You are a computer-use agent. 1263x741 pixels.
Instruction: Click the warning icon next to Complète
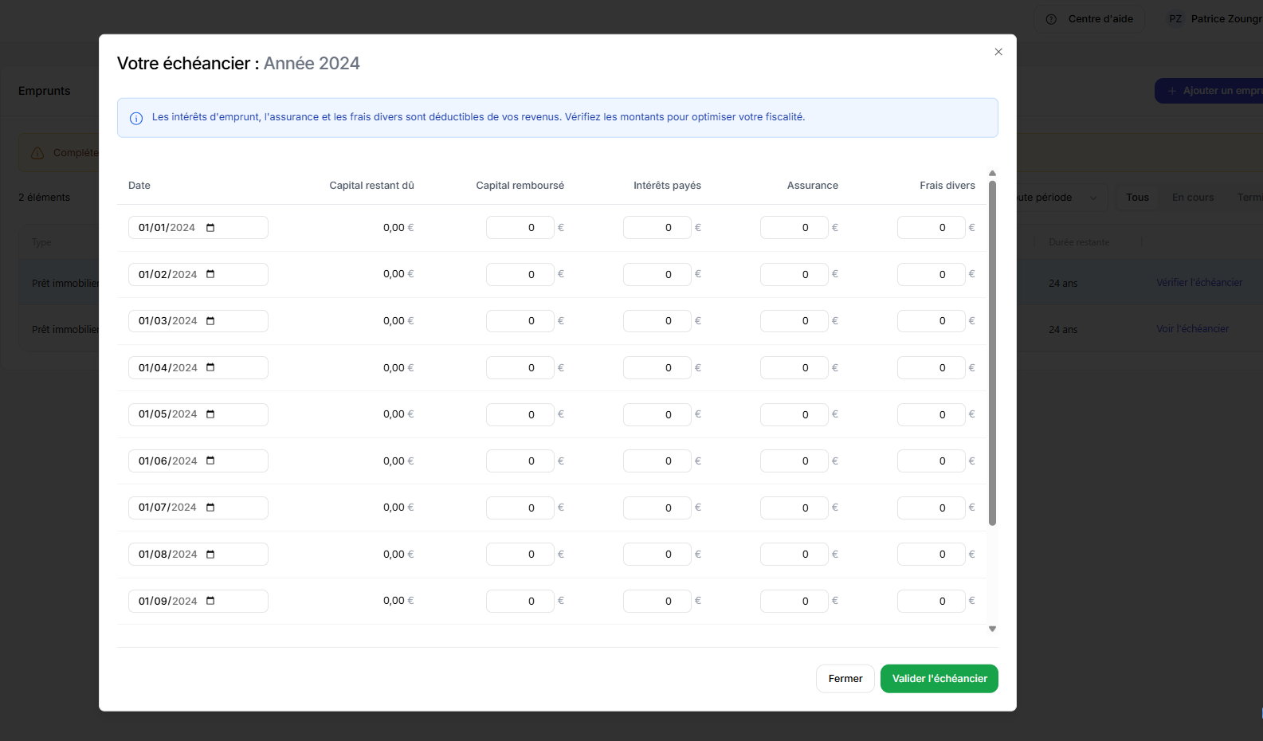coord(37,153)
